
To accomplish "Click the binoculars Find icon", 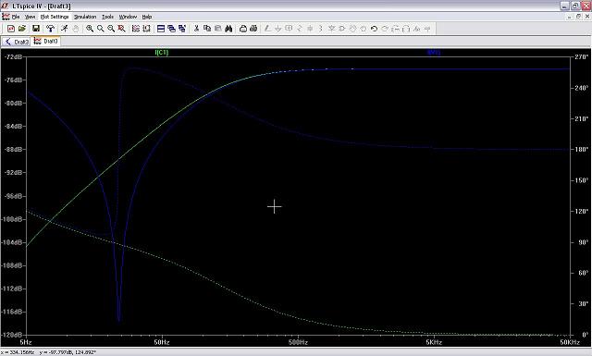I will click(228, 29).
